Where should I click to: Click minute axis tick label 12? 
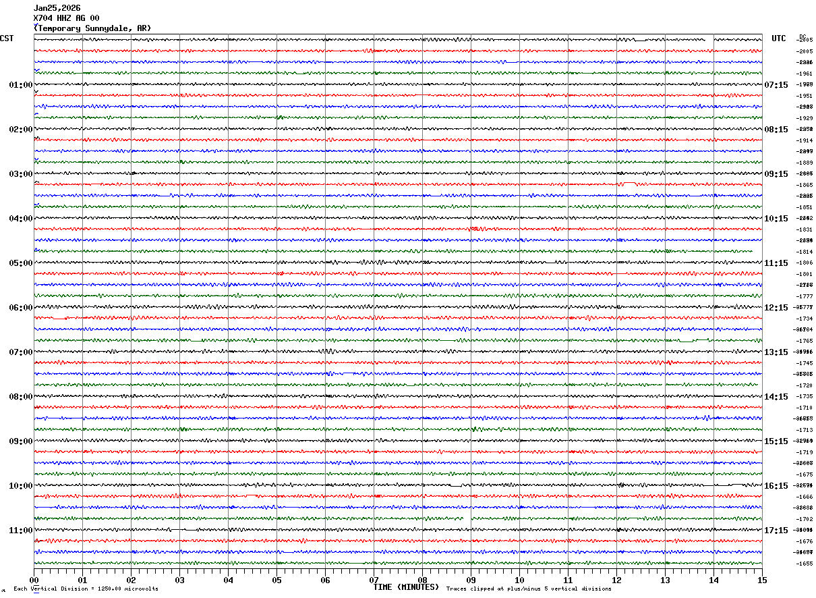pos(616,580)
